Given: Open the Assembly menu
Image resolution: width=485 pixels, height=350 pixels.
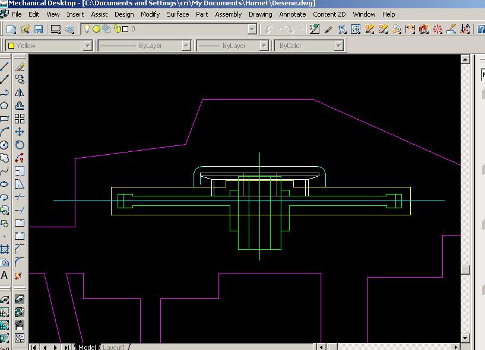Looking at the screenshot, I should coord(229,14).
